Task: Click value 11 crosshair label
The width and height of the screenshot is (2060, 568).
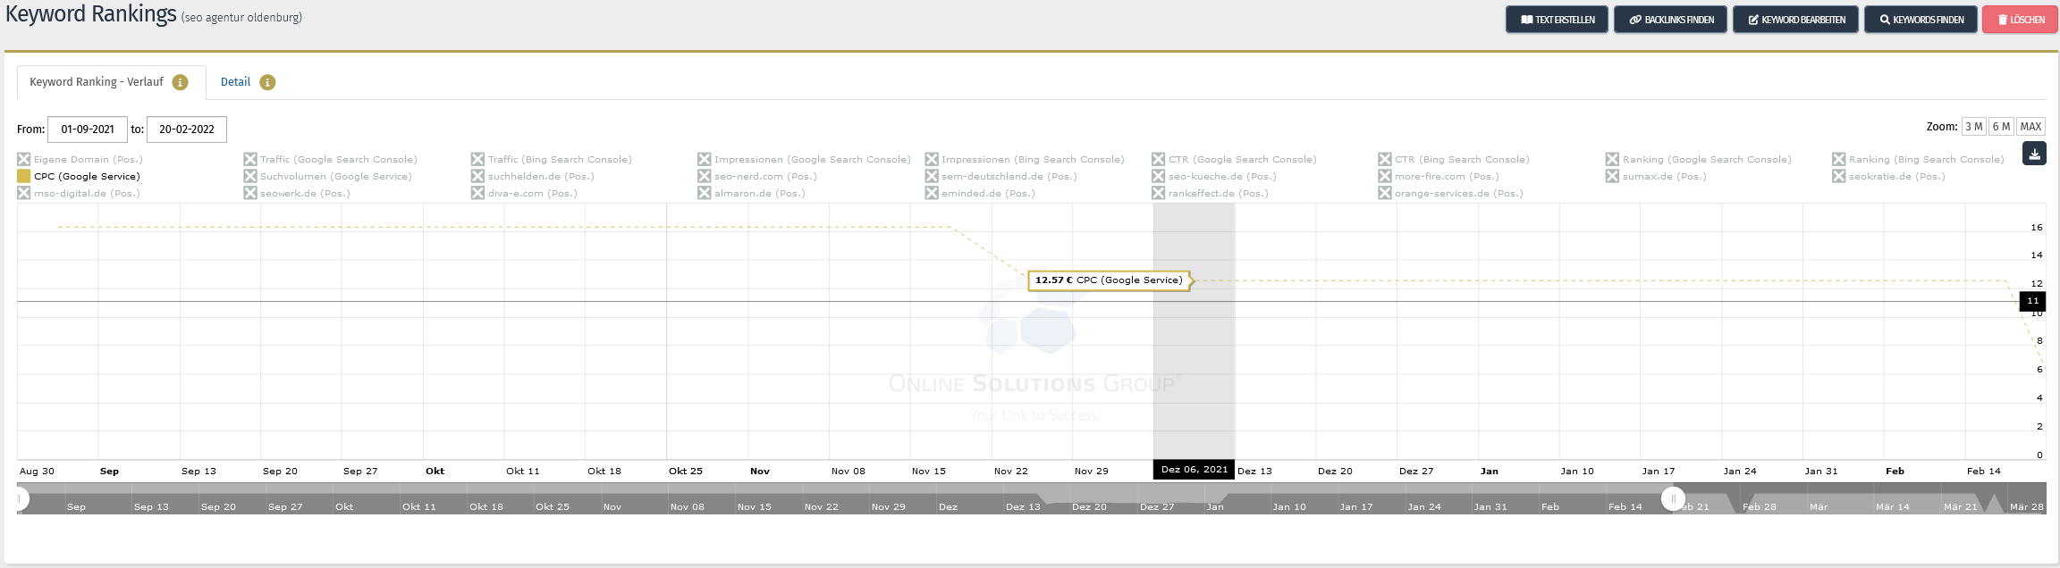Action: pos(2033,301)
